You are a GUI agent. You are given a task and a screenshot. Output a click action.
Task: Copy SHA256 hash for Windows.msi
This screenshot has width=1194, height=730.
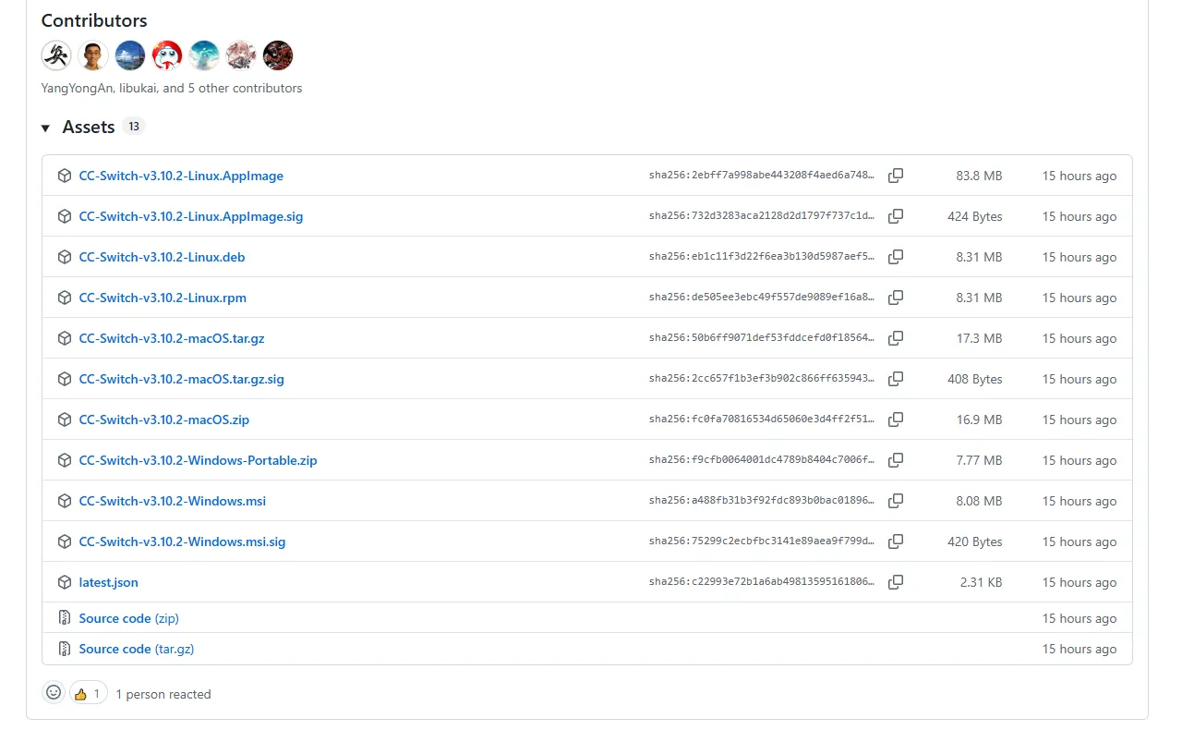coord(895,501)
